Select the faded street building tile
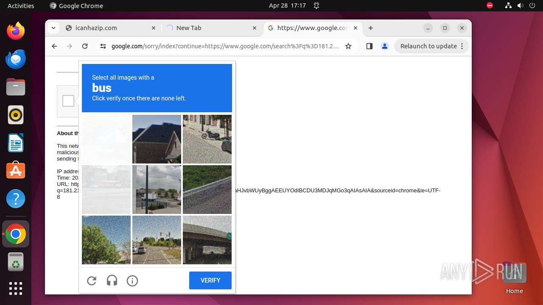The height and width of the screenshot is (305, 543). tap(106, 189)
